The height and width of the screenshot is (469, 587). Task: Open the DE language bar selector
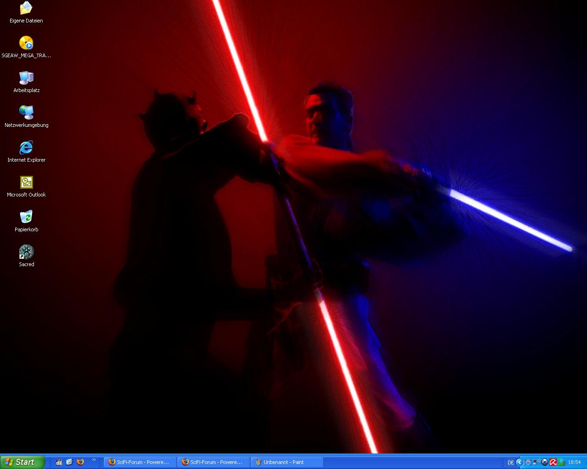[510, 463]
